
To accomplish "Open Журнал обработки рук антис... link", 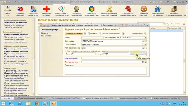I will [17, 73].
